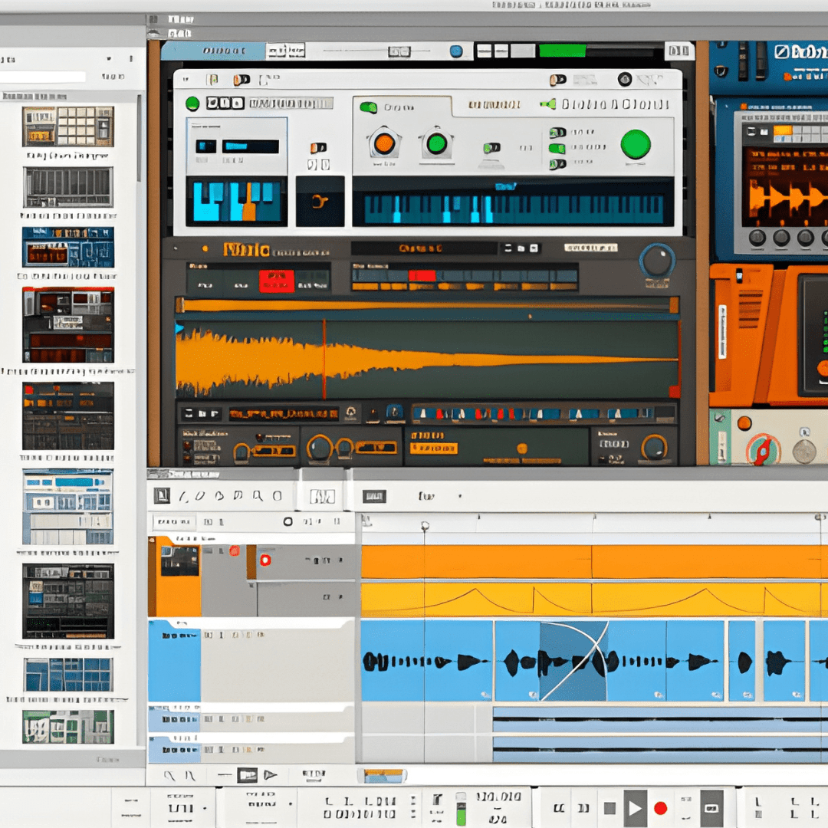Click the loop button right of Record
The height and width of the screenshot is (828, 828).
coord(711,808)
